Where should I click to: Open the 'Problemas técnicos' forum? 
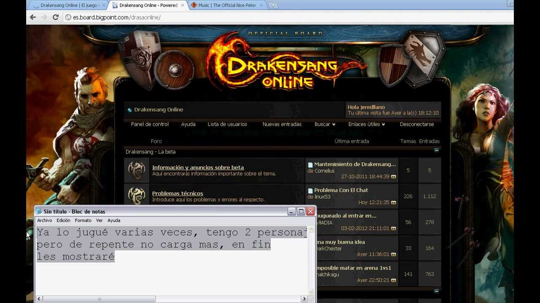[178, 194]
